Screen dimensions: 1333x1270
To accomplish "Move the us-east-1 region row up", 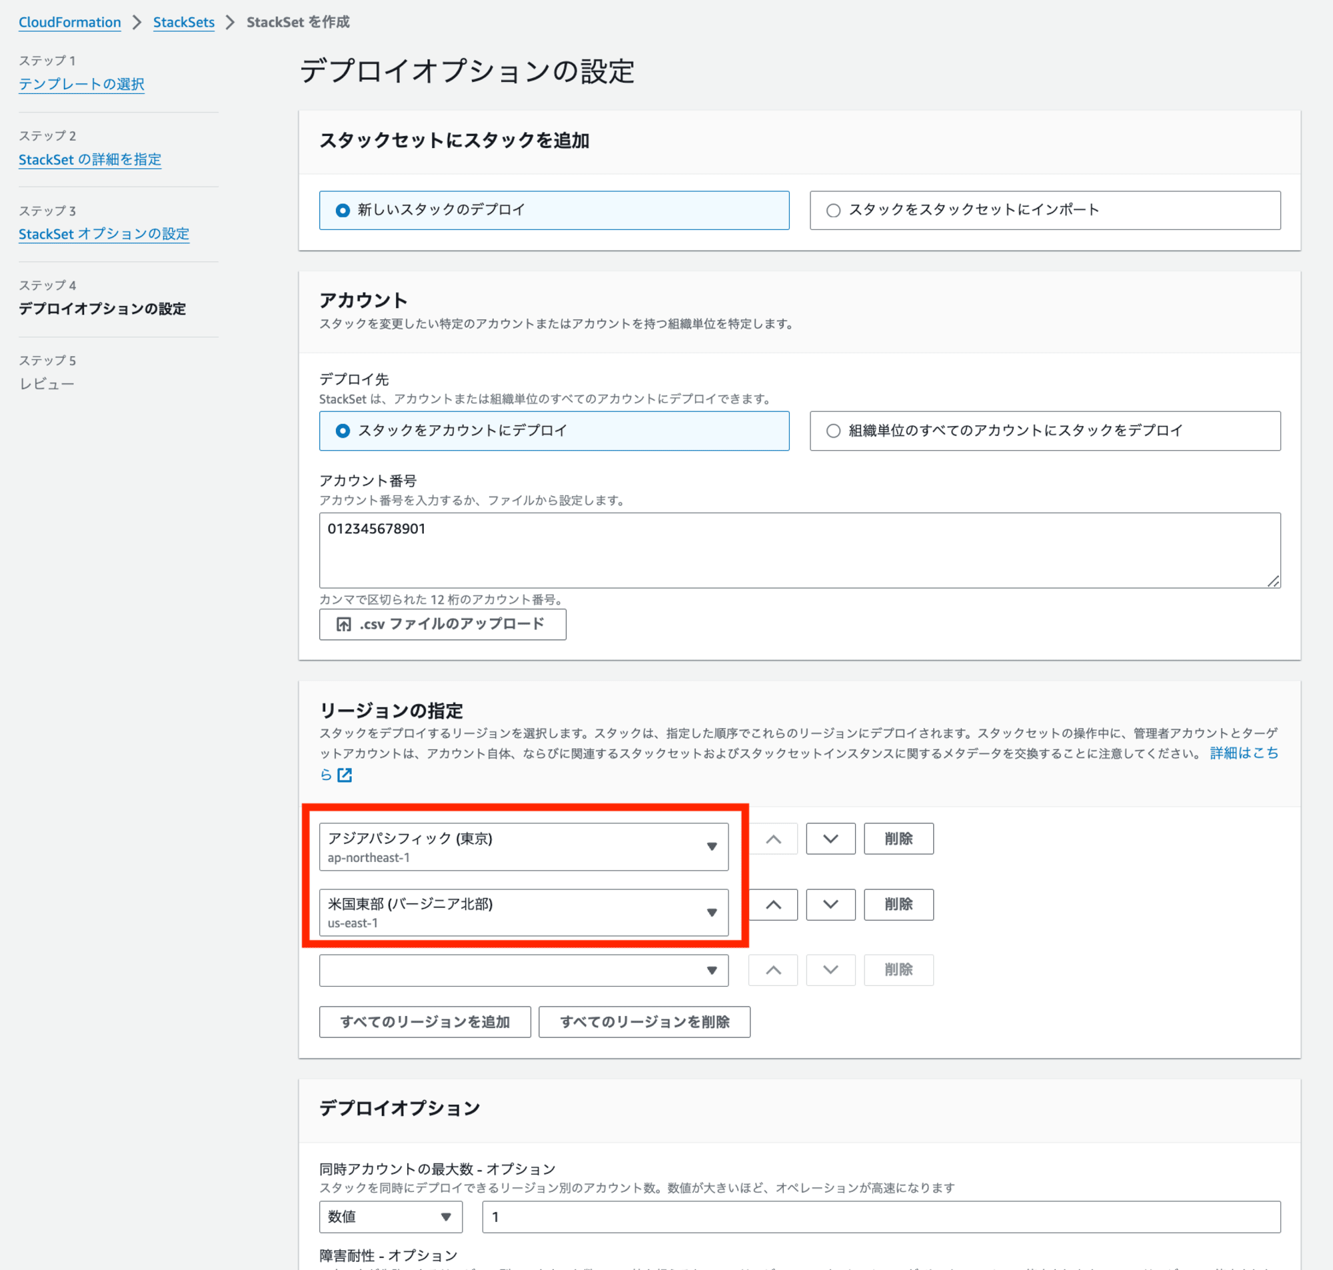I will tap(772, 905).
